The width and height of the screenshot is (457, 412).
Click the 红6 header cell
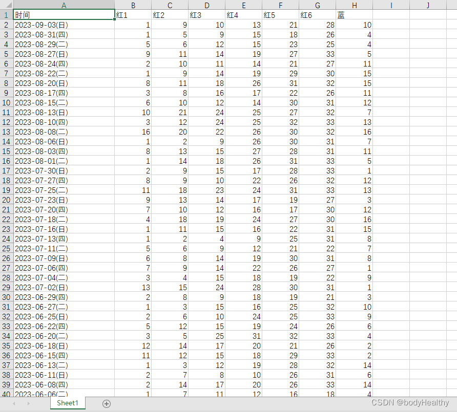(318, 15)
